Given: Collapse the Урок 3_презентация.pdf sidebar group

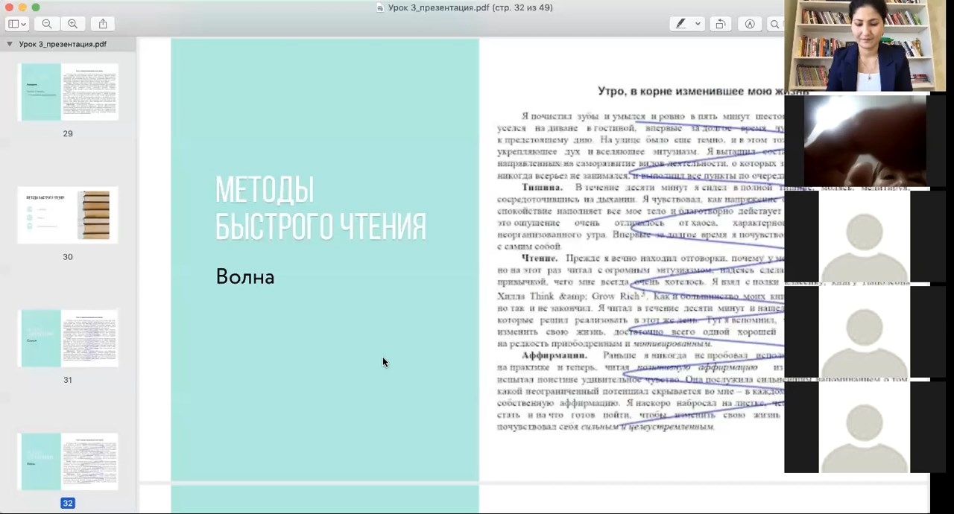Looking at the screenshot, I should pyautogui.click(x=10, y=44).
